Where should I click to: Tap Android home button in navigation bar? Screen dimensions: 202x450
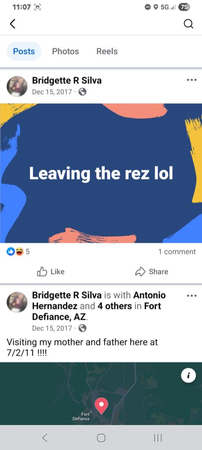101,438
